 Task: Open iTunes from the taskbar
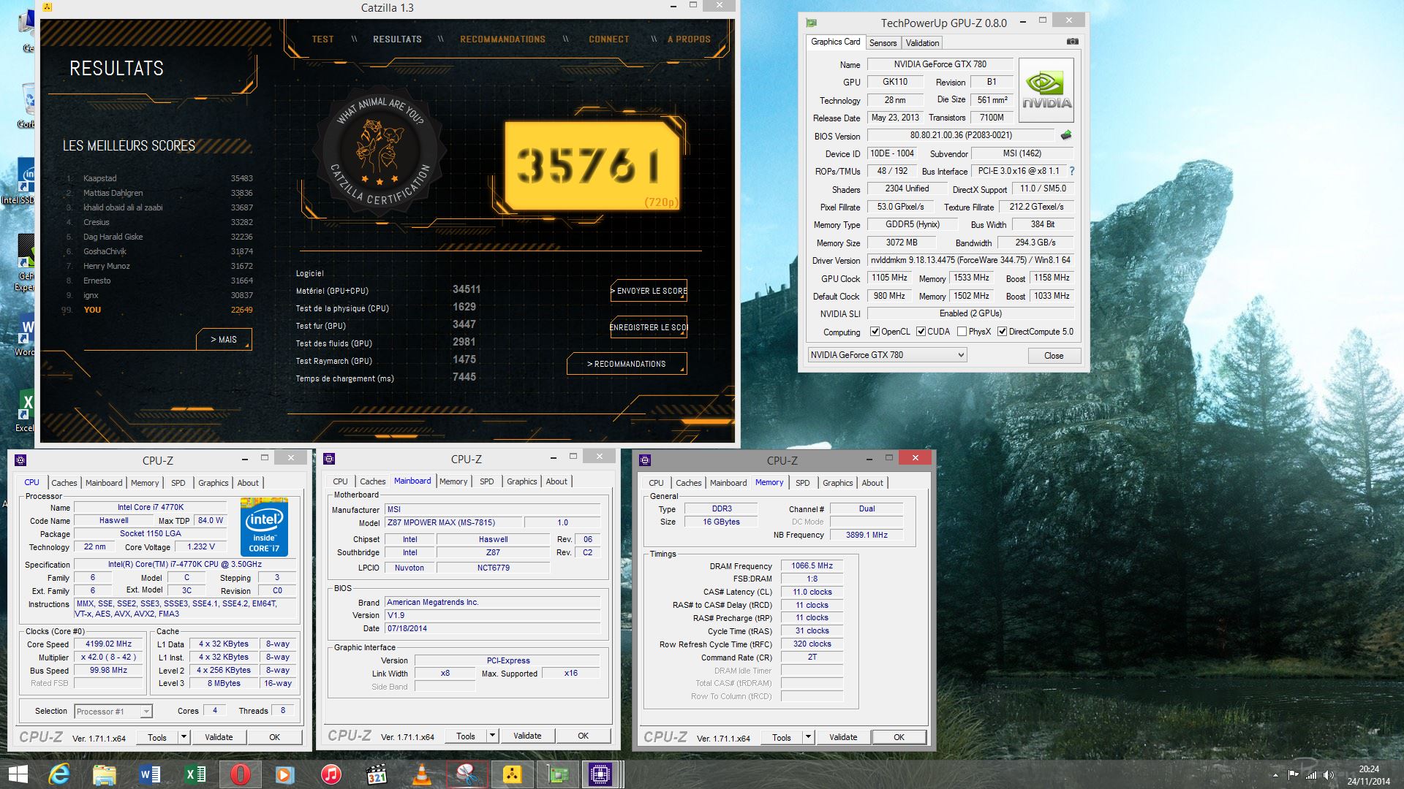tap(331, 774)
